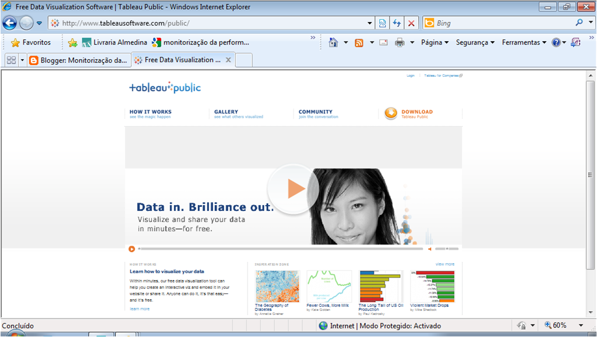
Task: Click the Read Mail envelope icon
Action: click(383, 42)
